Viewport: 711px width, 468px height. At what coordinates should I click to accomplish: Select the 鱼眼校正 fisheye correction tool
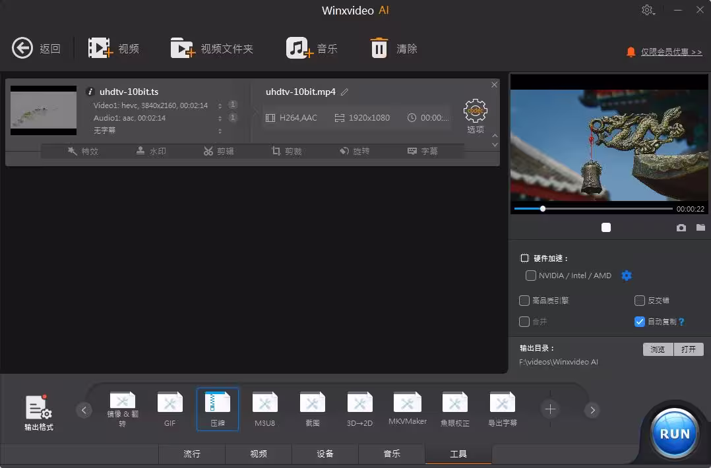tap(455, 409)
